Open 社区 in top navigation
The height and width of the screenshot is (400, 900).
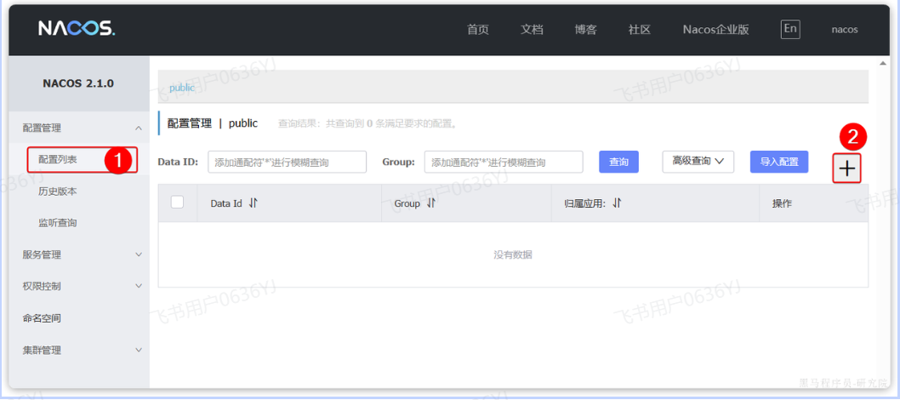pyautogui.click(x=640, y=30)
